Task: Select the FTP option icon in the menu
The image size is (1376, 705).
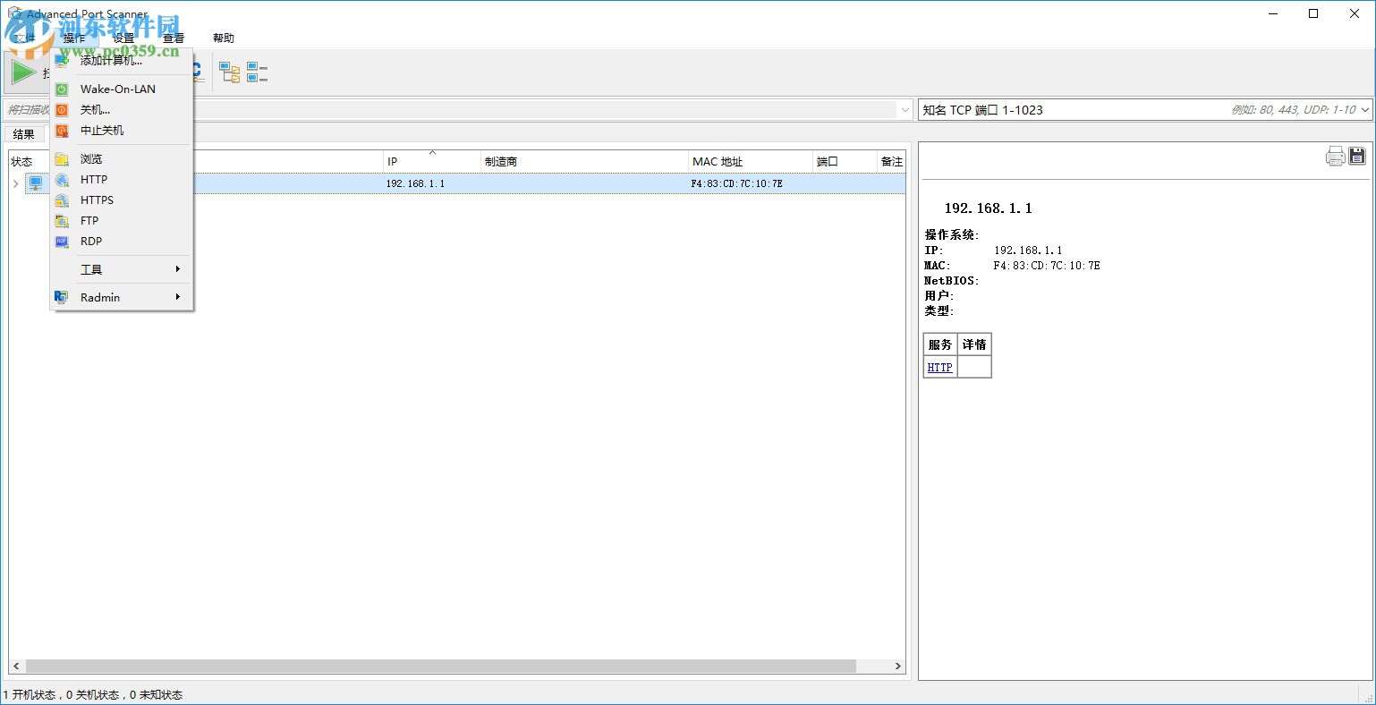Action: (x=60, y=221)
